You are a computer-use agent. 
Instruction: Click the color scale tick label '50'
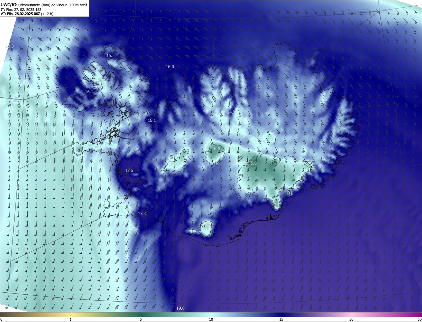[419, 319]
